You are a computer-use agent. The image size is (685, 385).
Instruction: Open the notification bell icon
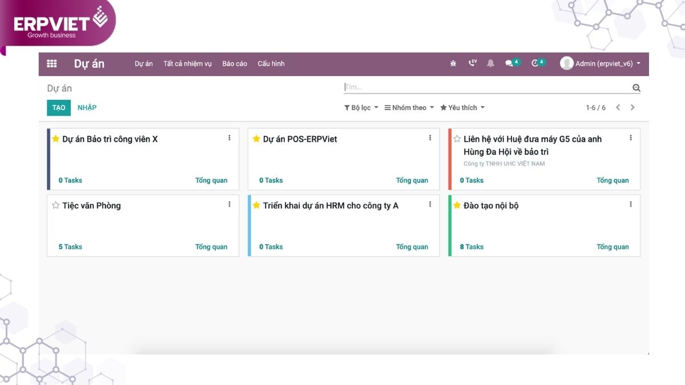(490, 63)
